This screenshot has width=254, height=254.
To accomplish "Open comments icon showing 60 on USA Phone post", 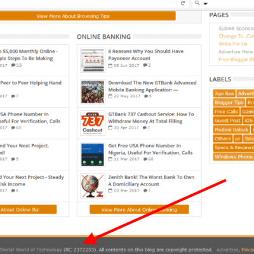I will click(x=145, y=159).
